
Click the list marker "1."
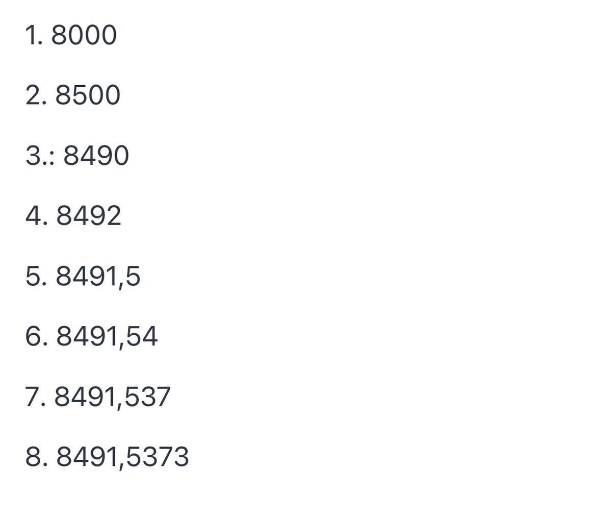point(34,35)
